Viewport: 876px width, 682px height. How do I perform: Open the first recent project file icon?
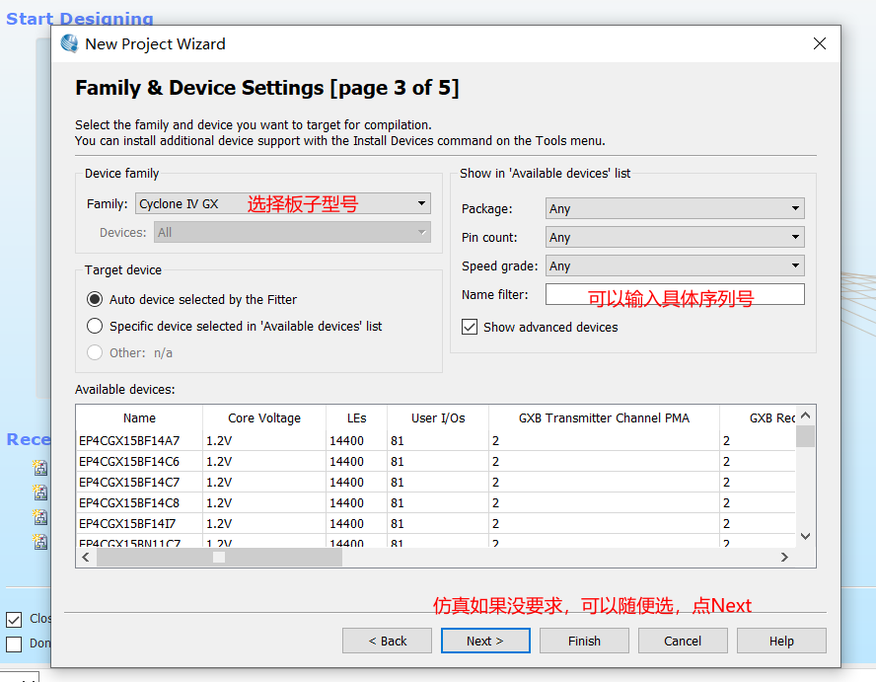click(x=39, y=468)
